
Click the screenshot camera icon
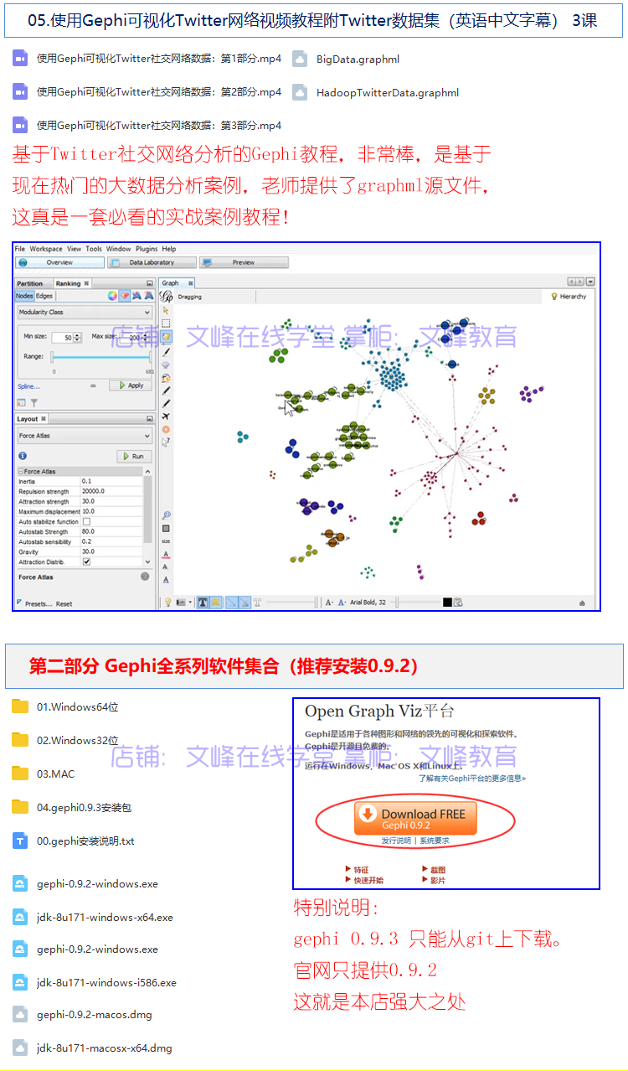[181, 602]
